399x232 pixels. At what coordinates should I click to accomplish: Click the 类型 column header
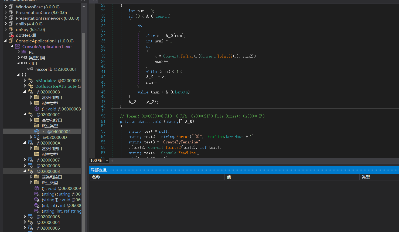(366, 177)
